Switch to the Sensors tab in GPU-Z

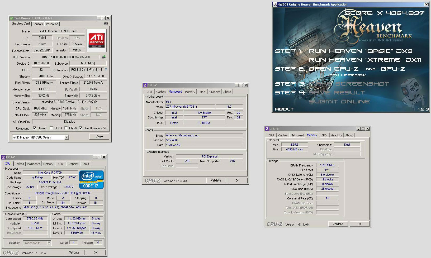click(38, 24)
